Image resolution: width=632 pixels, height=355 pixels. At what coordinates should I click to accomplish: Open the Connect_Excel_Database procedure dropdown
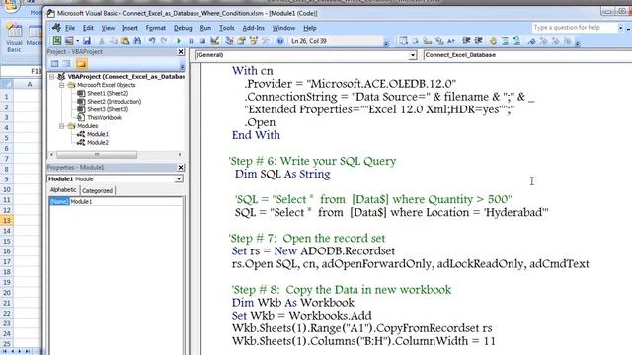pyautogui.click(x=527, y=55)
